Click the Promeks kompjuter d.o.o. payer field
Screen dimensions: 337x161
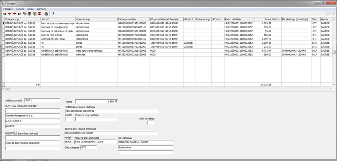(x=33, y=116)
